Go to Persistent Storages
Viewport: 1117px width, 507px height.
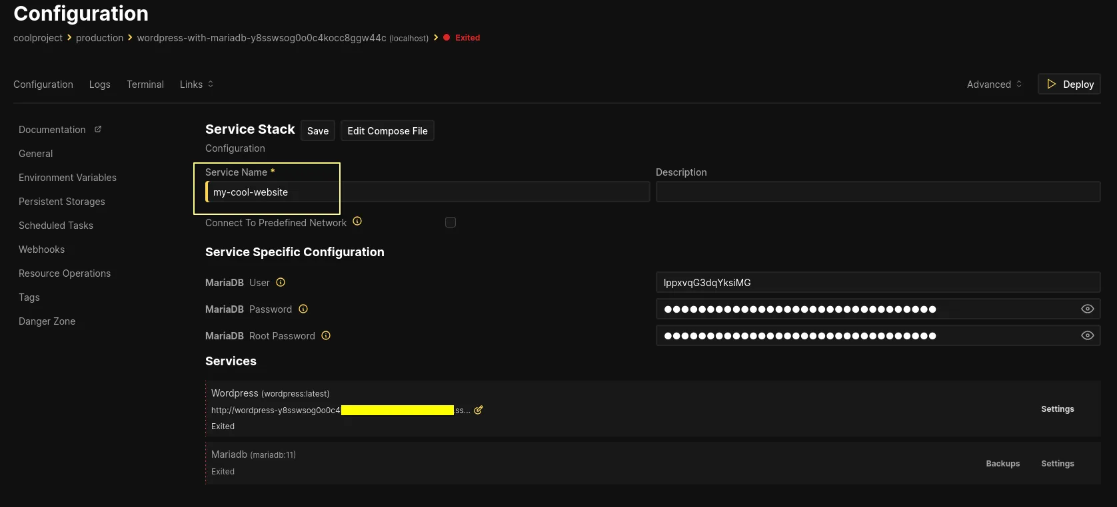[62, 202]
